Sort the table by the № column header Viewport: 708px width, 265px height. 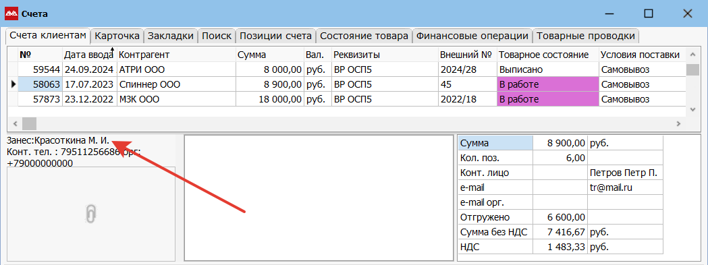pos(40,55)
